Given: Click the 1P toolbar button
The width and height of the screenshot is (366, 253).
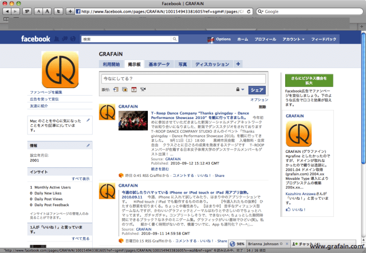Looking at the screenshot, I should [x=27, y=11].
